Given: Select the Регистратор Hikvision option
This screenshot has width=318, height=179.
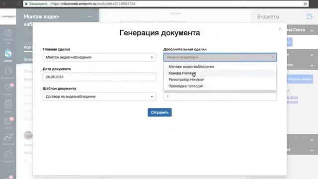Looking at the screenshot, I should click(x=220, y=80).
